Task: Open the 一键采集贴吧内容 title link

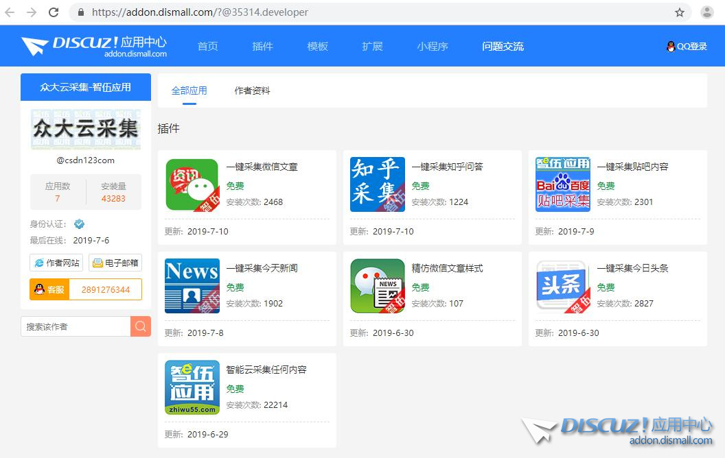Action: pyautogui.click(x=632, y=167)
